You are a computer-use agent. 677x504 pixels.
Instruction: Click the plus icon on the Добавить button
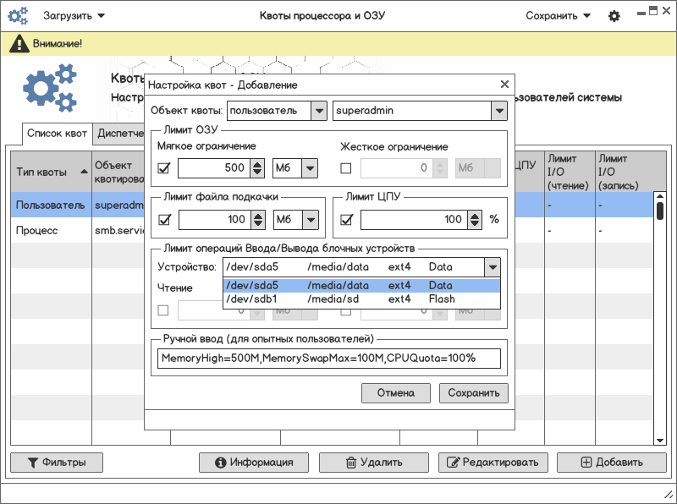point(586,463)
